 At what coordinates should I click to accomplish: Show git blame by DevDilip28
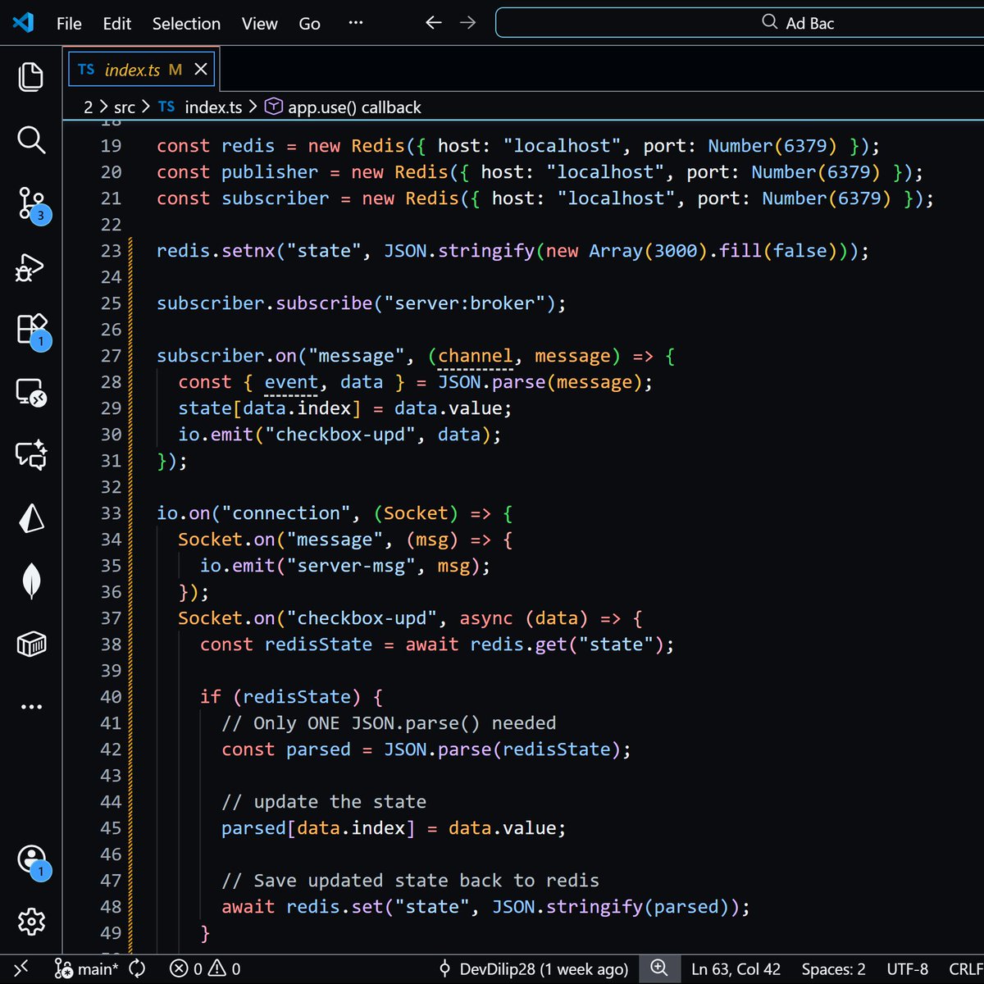point(533,968)
